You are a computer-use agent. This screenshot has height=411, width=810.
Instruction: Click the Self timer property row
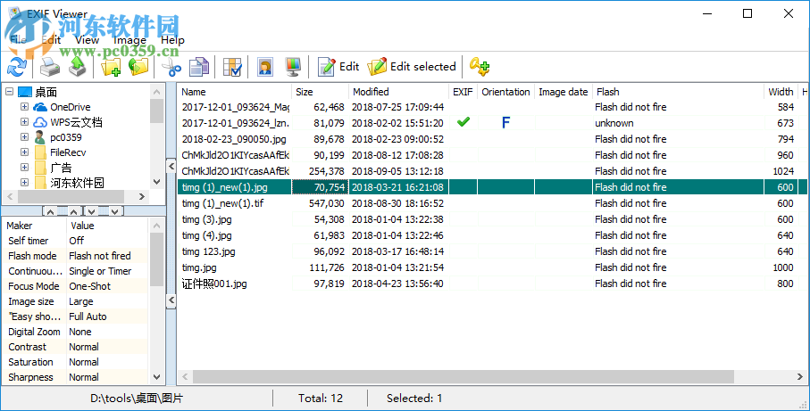(x=75, y=241)
